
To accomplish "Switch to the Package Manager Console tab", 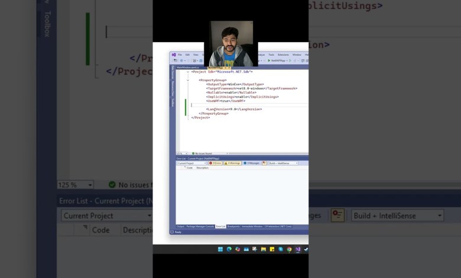I will click(200, 227).
